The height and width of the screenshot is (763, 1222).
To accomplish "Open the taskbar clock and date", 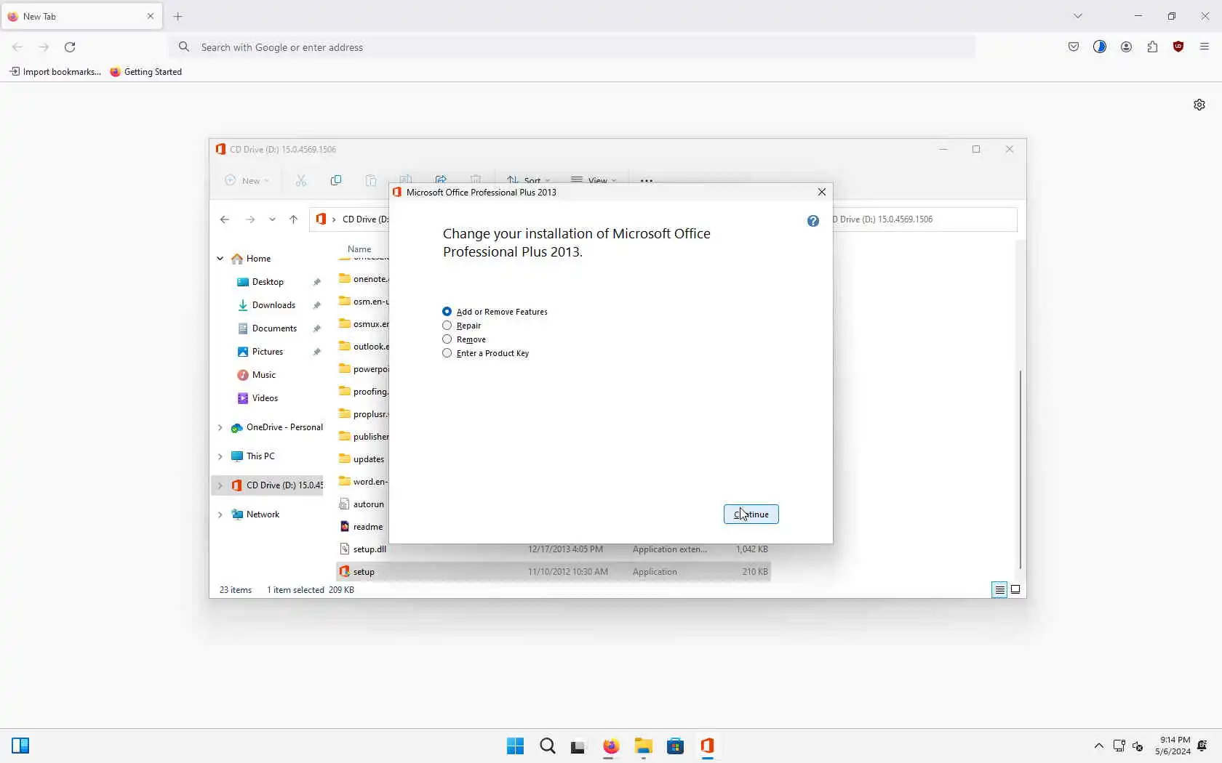I will [x=1173, y=746].
